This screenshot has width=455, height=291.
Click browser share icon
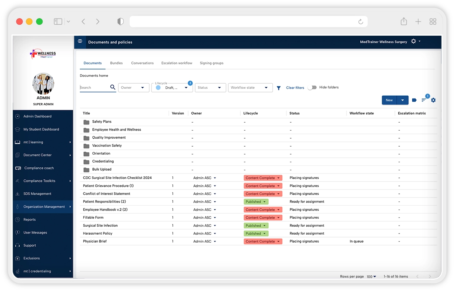click(x=404, y=22)
